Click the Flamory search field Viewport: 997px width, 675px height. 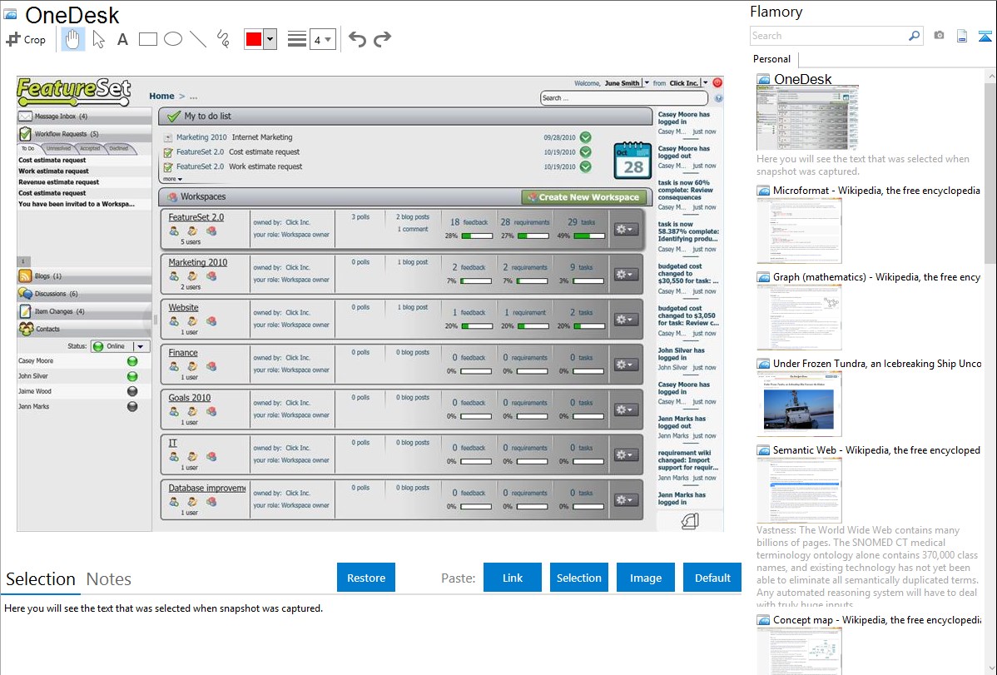829,36
